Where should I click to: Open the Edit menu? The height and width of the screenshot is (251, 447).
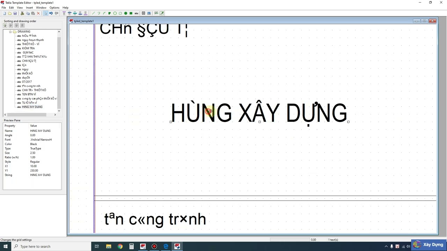point(12,8)
